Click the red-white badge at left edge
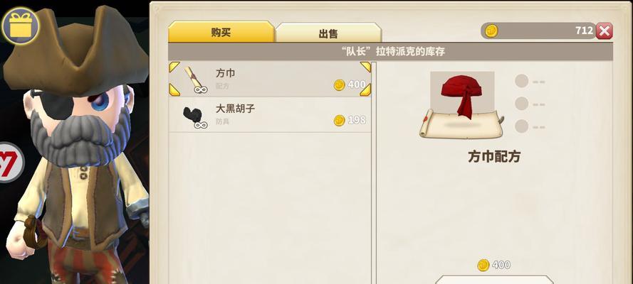633x284 pixels. 10,162
